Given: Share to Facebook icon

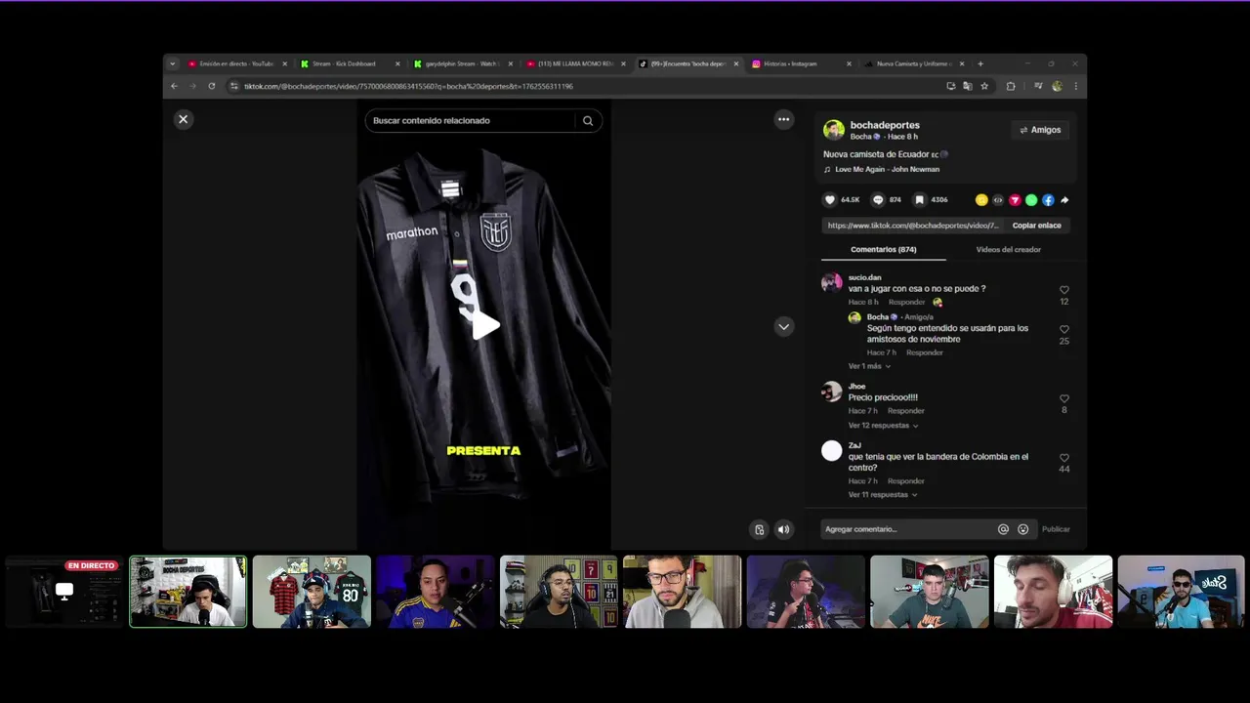Looking at the screenshot, I should point(1048,200).
